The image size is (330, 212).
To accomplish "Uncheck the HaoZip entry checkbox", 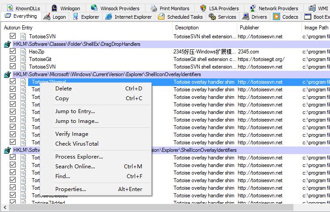I will (x=12, y=51).
